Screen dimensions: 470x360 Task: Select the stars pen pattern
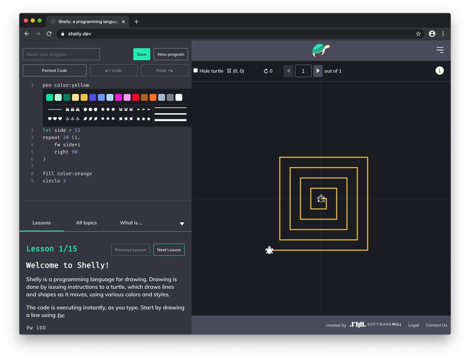click(x=143, y=119)
